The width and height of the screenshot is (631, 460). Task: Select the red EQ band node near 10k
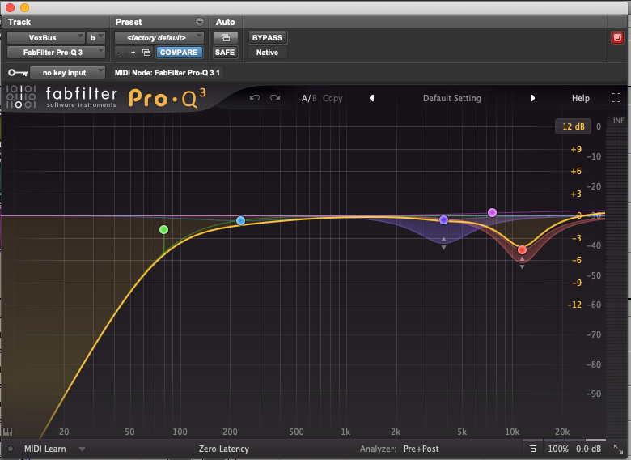pos(522,249)
